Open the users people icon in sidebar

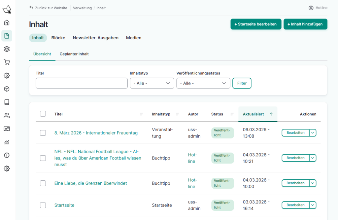point(7,115)
